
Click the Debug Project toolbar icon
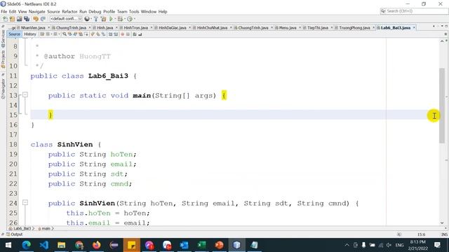(x=120, y=19)
